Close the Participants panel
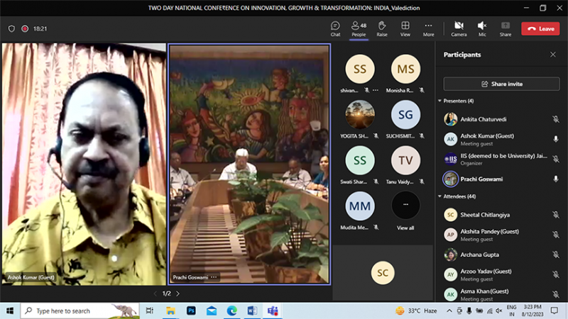This screenshot has width=568, height=319. pos(553,55)
